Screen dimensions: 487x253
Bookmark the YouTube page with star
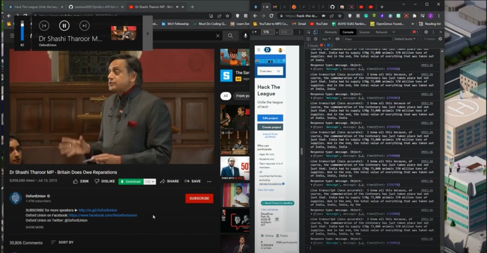227,16
